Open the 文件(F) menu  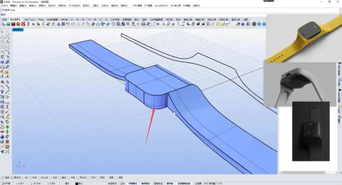(x=4, y=6)
